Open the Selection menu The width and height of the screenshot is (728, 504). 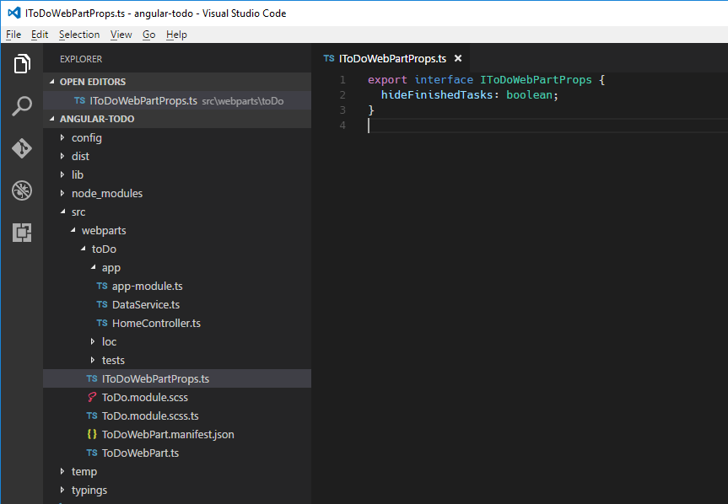point(79,35)
